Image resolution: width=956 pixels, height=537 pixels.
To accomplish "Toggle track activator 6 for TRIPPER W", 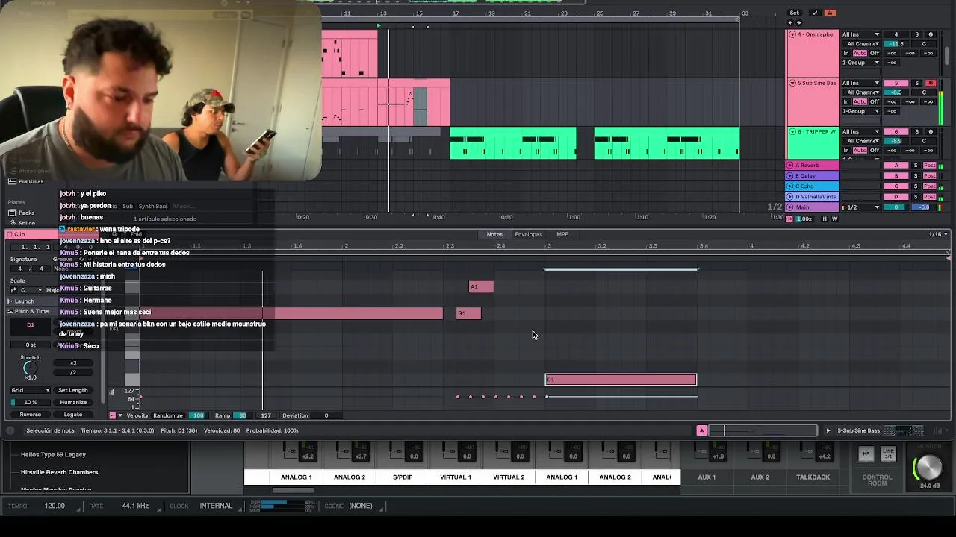I will (896, 131).
